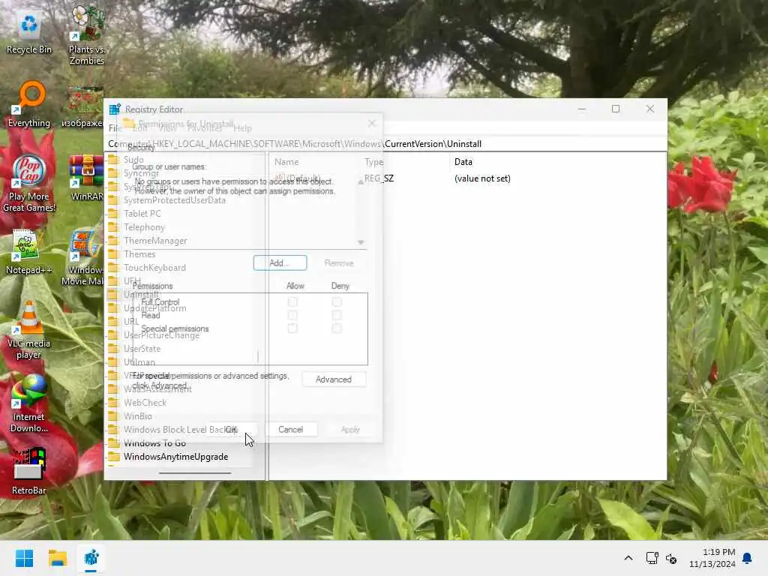Open the Recycle Bin desktop icon
This screenshot has height=576, width=768.
click(29, 31)
